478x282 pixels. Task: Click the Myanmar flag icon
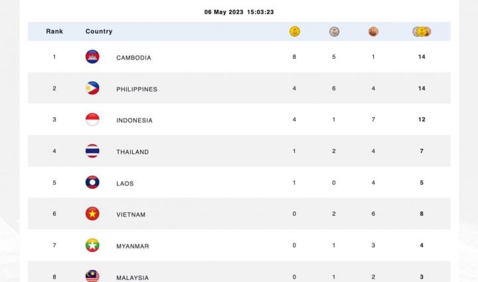point(92,246)
